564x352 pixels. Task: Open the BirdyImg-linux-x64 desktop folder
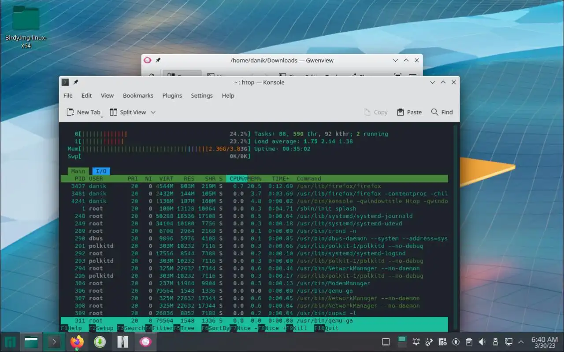point(26,26)
